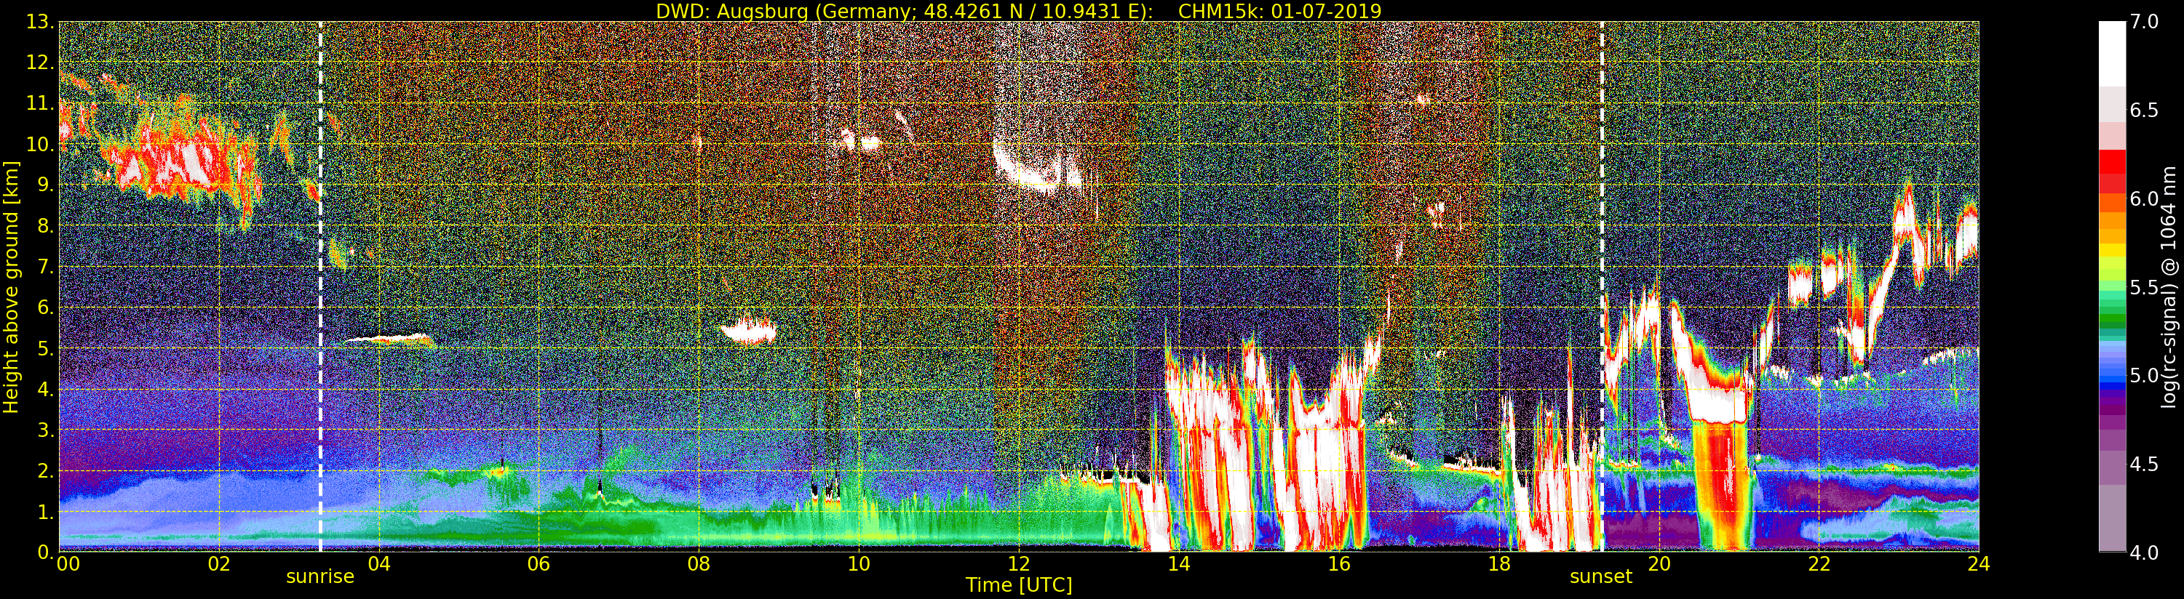
Task: Click the x-axis tick label '00'
Action: tap(67, 563)
